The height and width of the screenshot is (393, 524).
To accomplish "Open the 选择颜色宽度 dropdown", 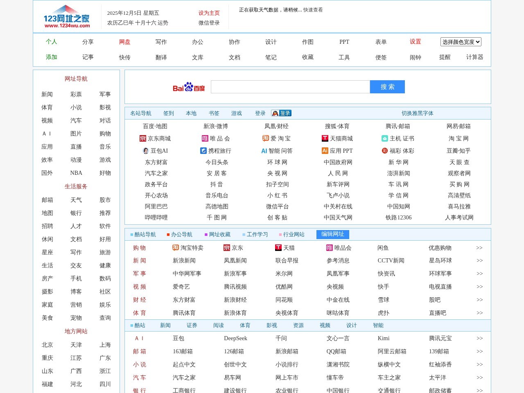I will pos(461,42).
